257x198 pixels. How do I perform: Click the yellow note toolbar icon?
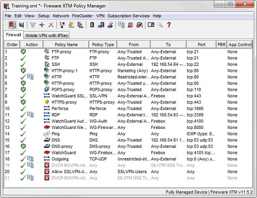point(71,25)
